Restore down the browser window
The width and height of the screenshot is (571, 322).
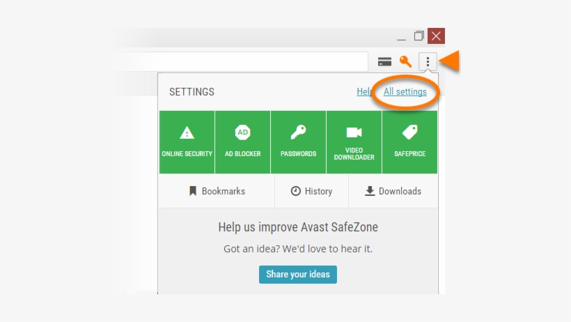tap(419, 36)
